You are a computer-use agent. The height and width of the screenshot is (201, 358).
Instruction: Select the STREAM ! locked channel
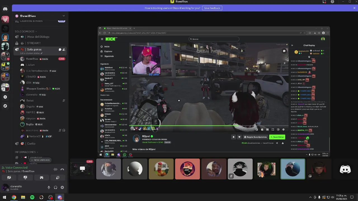pos(40,43)
